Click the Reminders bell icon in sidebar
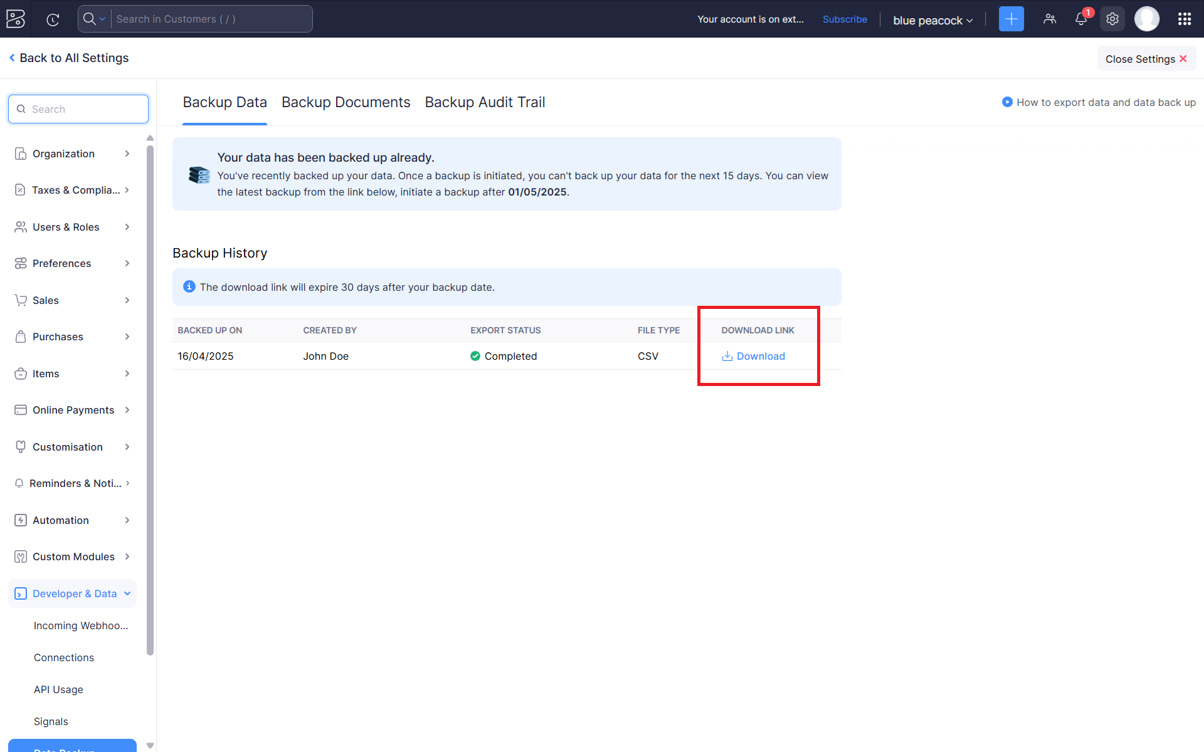The image size is (1204, 752). [x=19, y=483]
